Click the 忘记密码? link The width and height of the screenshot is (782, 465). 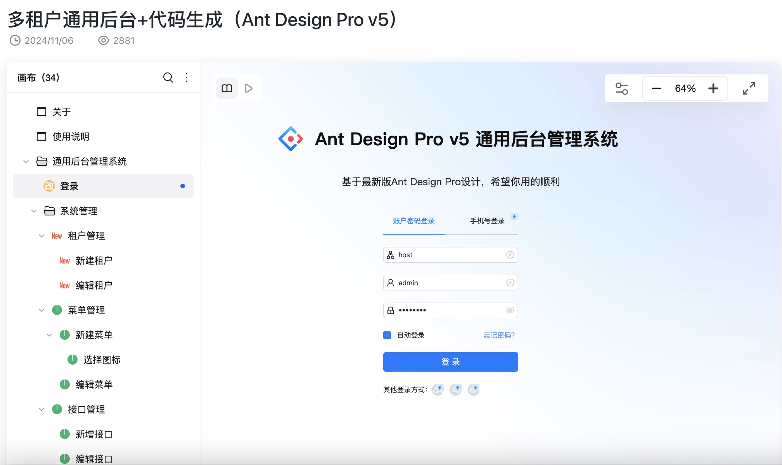pos(499,335)
